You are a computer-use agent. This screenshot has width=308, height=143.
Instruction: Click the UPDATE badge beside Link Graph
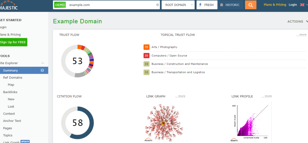pyautogui.click(x=25, y=142)
